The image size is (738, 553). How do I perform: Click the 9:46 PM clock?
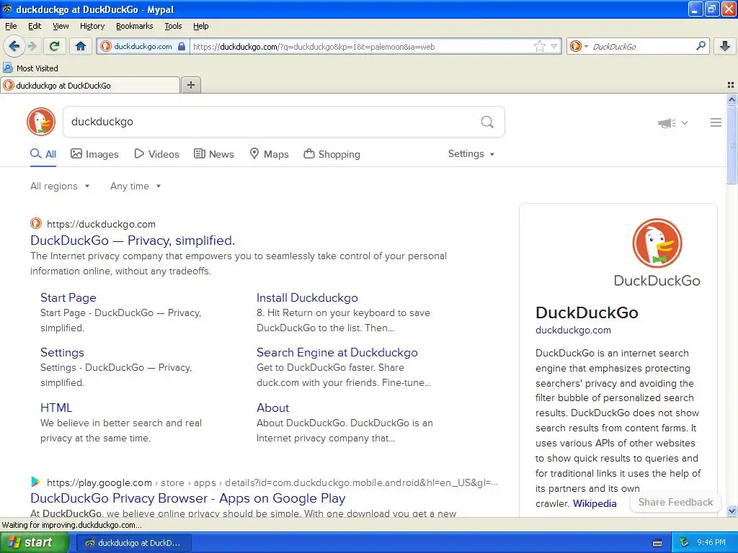711,543
